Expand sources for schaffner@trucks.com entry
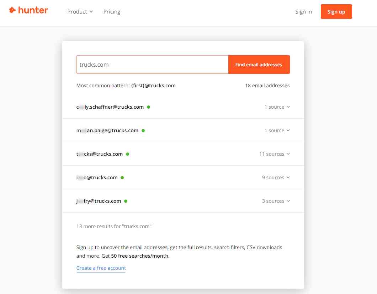 tap(278, 107)
